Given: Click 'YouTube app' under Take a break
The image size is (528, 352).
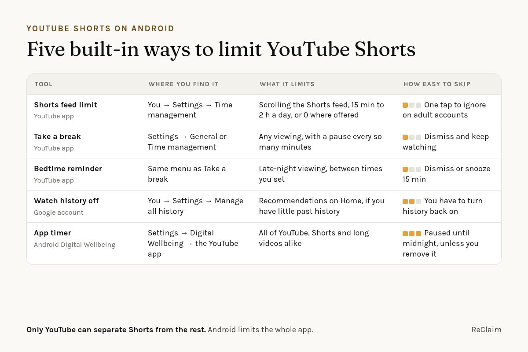Looking at the screenshot, I should point(54,148).
